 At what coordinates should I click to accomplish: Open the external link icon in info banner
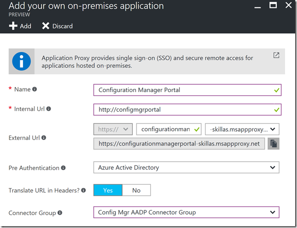276,55
